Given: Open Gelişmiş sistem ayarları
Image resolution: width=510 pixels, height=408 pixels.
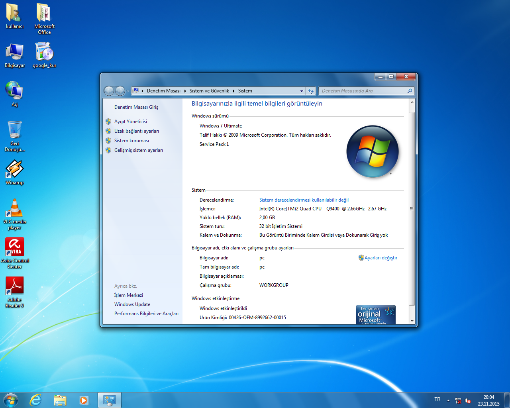Looking at the screenshot, I should click(x=139, y=150).
